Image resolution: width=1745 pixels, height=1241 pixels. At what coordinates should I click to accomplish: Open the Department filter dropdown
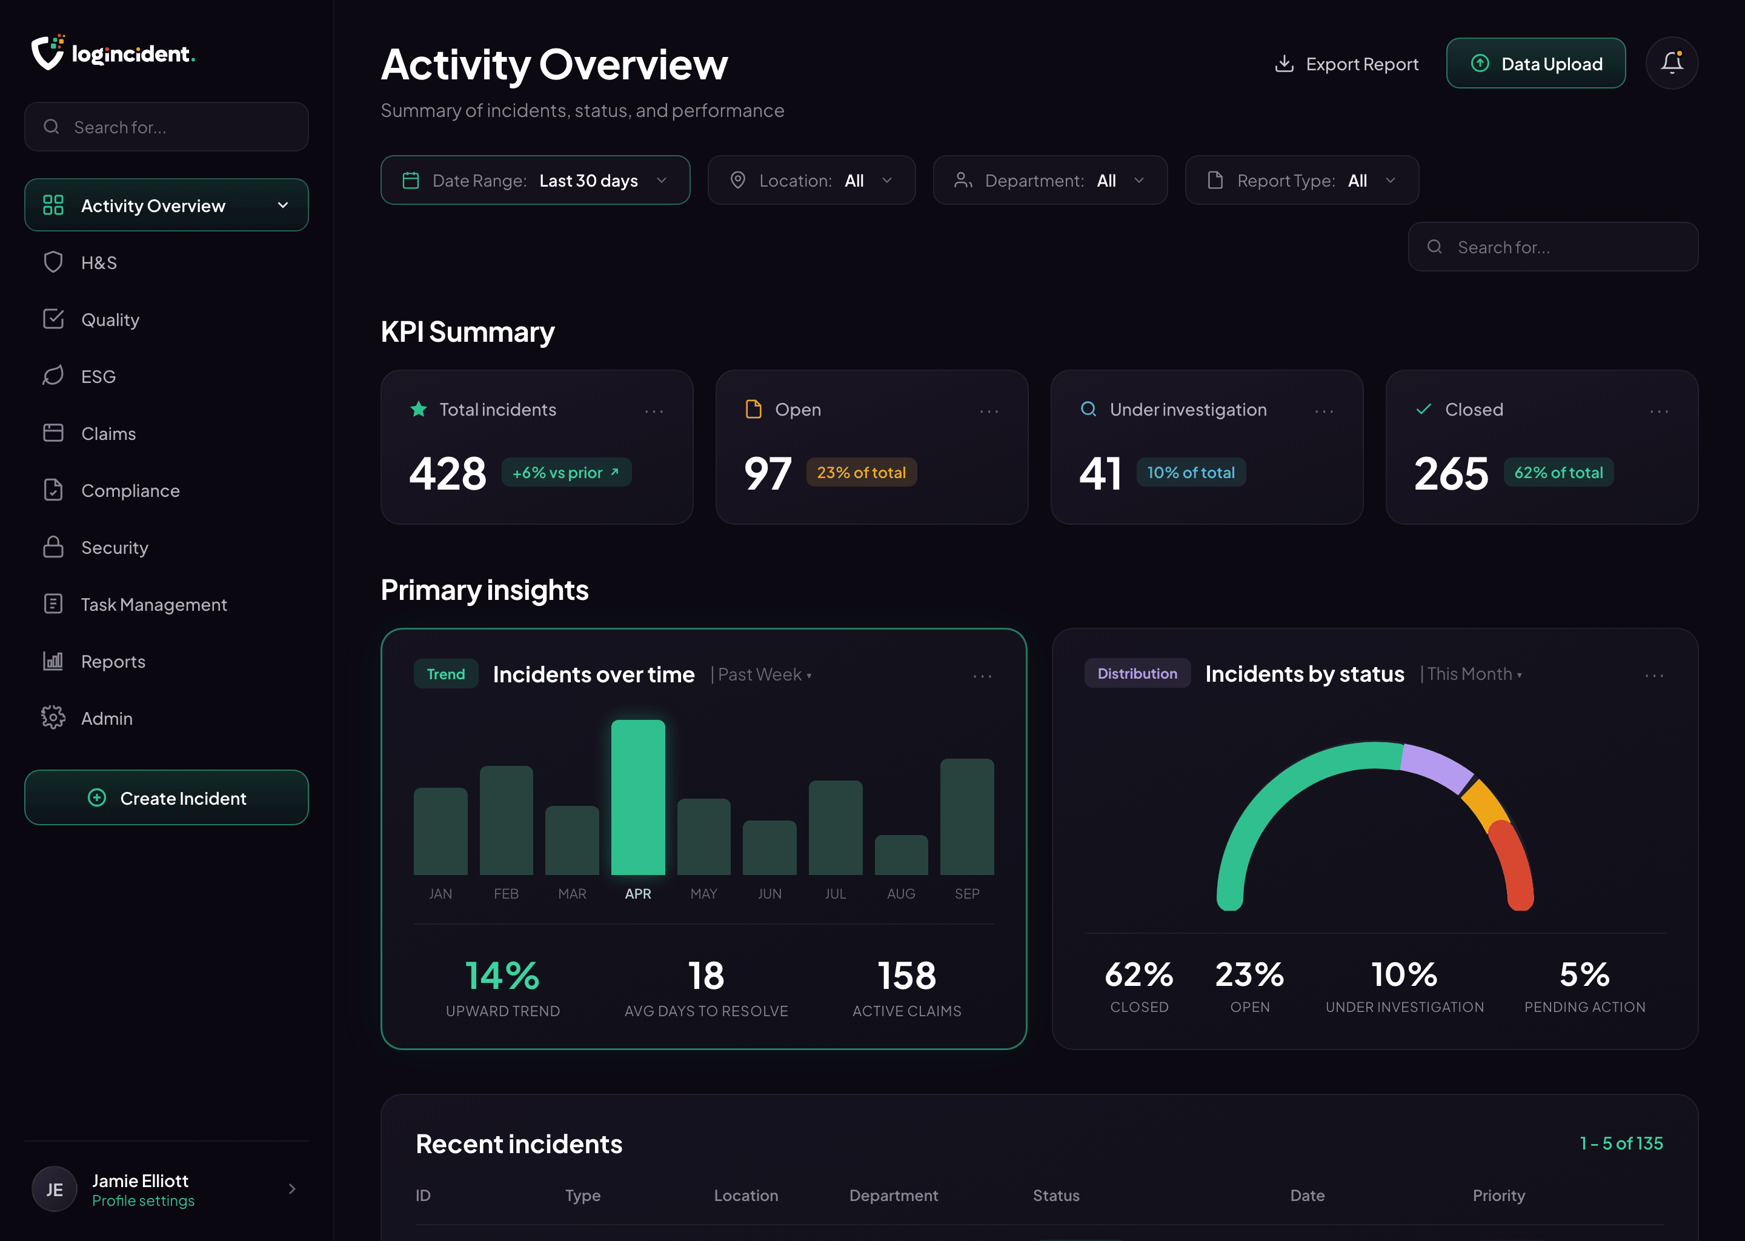[x=1050, y=181]
